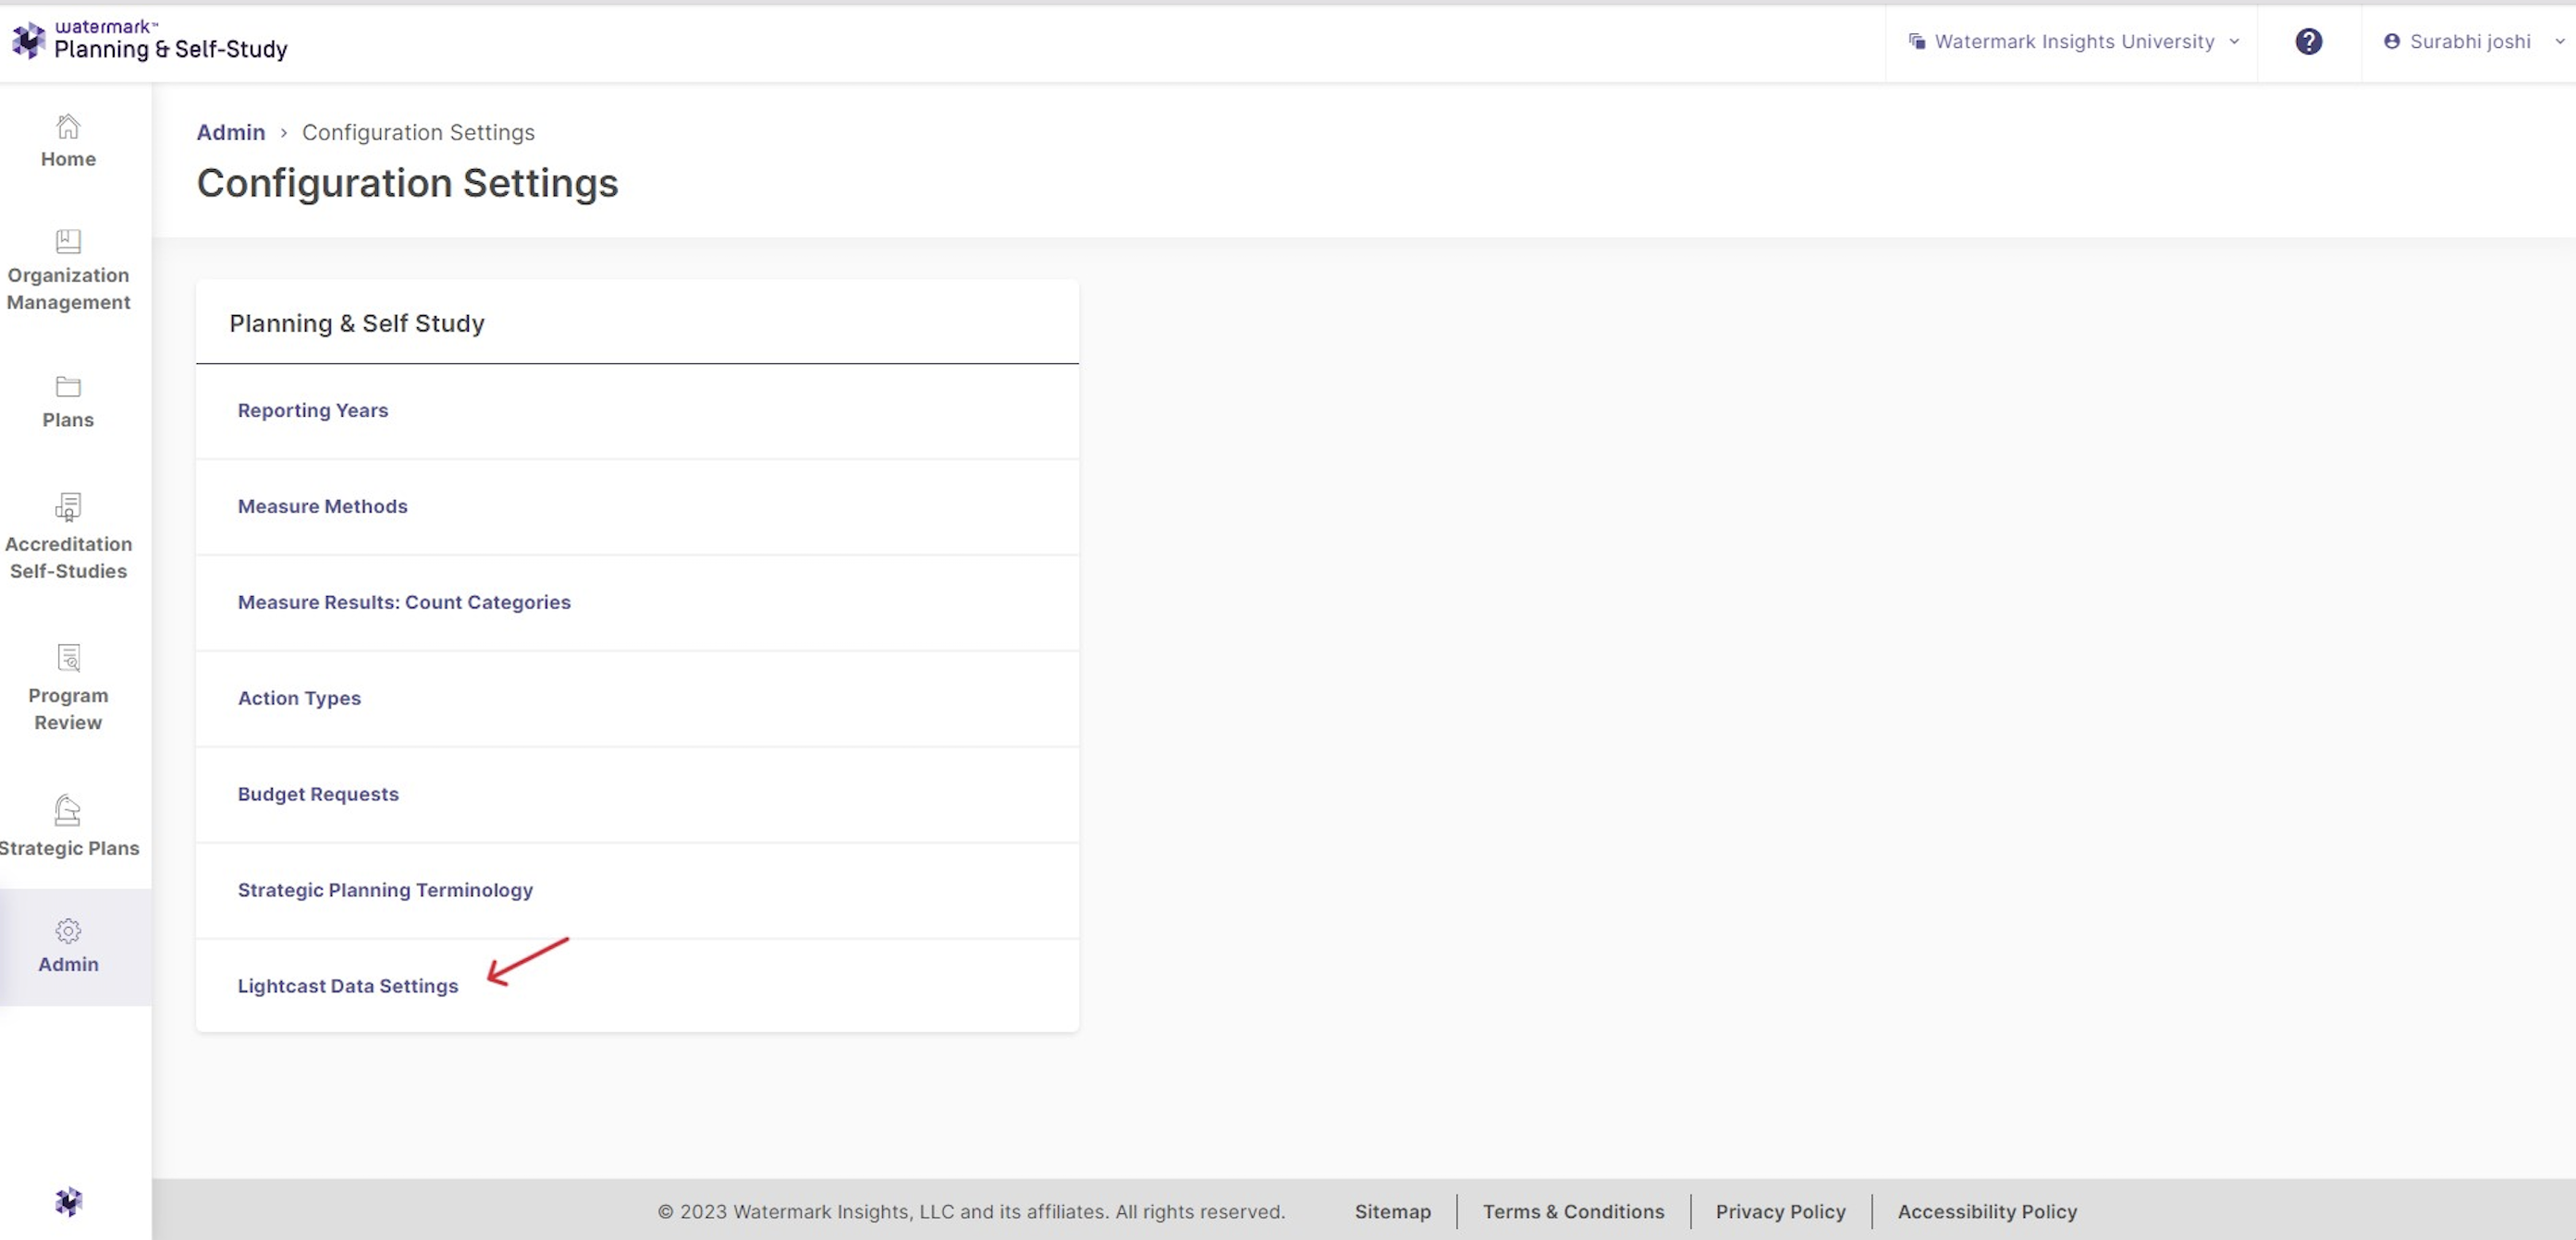
Task: Select the Home label in the sidebar
Action: click(x=68, y=159)
